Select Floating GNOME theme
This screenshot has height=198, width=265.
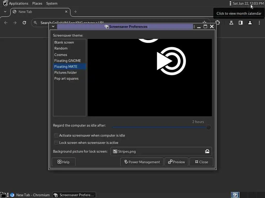pos(70,61)
